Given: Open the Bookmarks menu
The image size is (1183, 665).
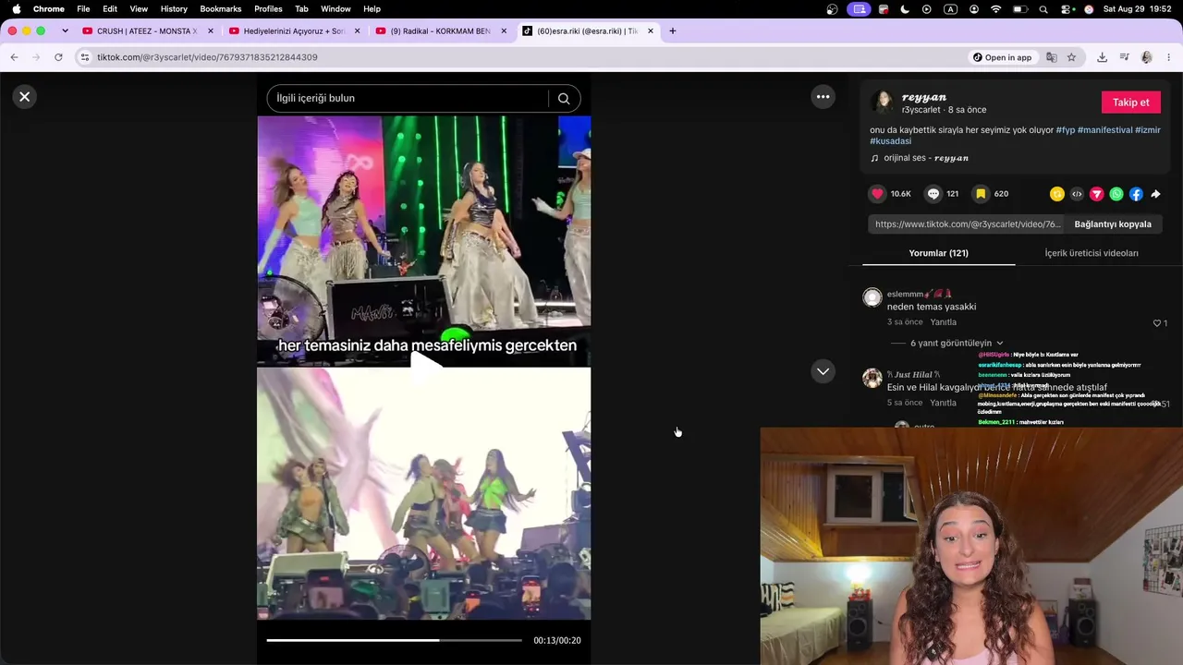Looking at the screenshot, I should click(221, 9).
